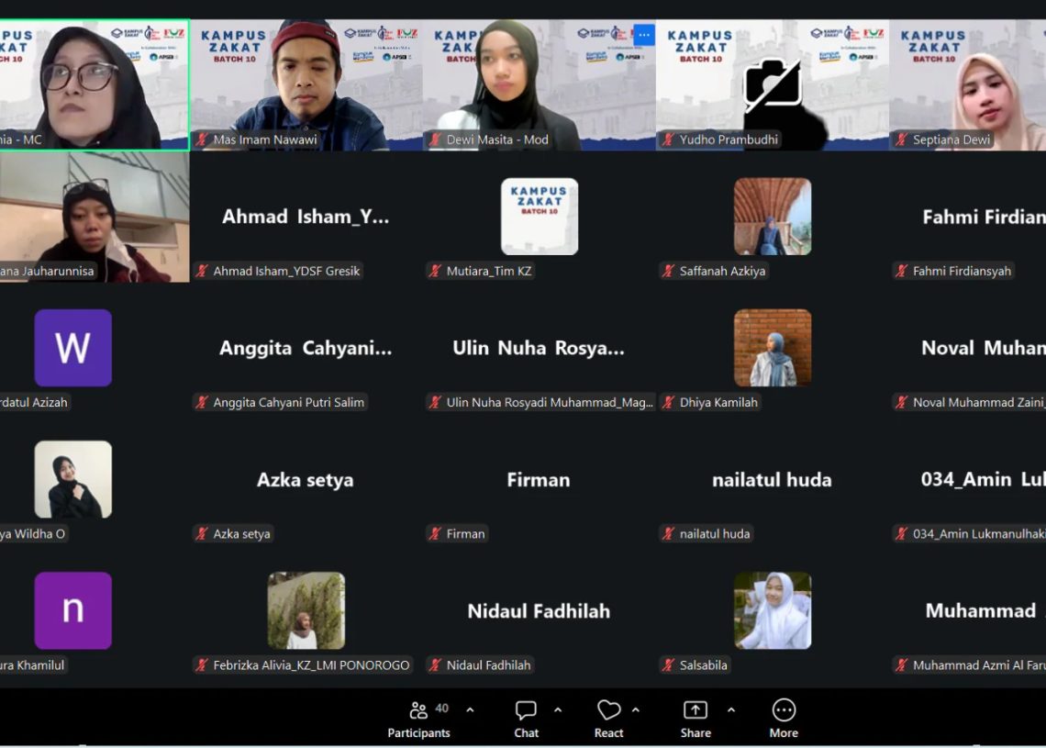Select Mas Imam Nawawi's video tile

pos(306,84)
